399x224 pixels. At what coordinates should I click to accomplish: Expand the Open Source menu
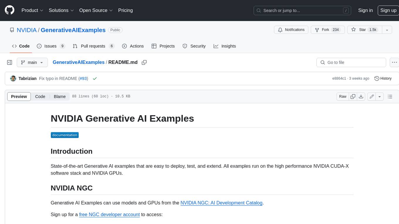(x=96, y=10)
